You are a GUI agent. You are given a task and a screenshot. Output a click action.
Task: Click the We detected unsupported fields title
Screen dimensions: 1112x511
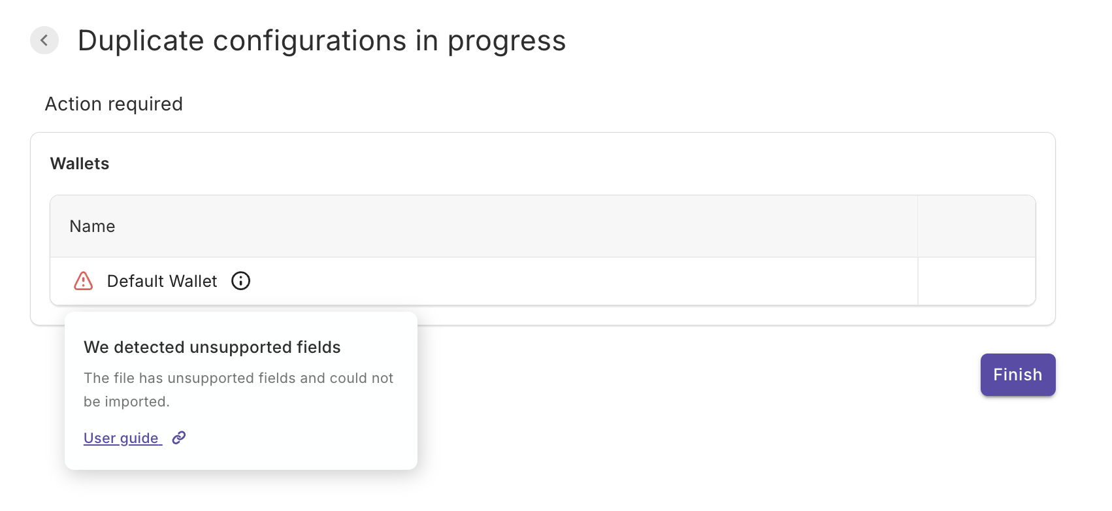tap(212, 348)
